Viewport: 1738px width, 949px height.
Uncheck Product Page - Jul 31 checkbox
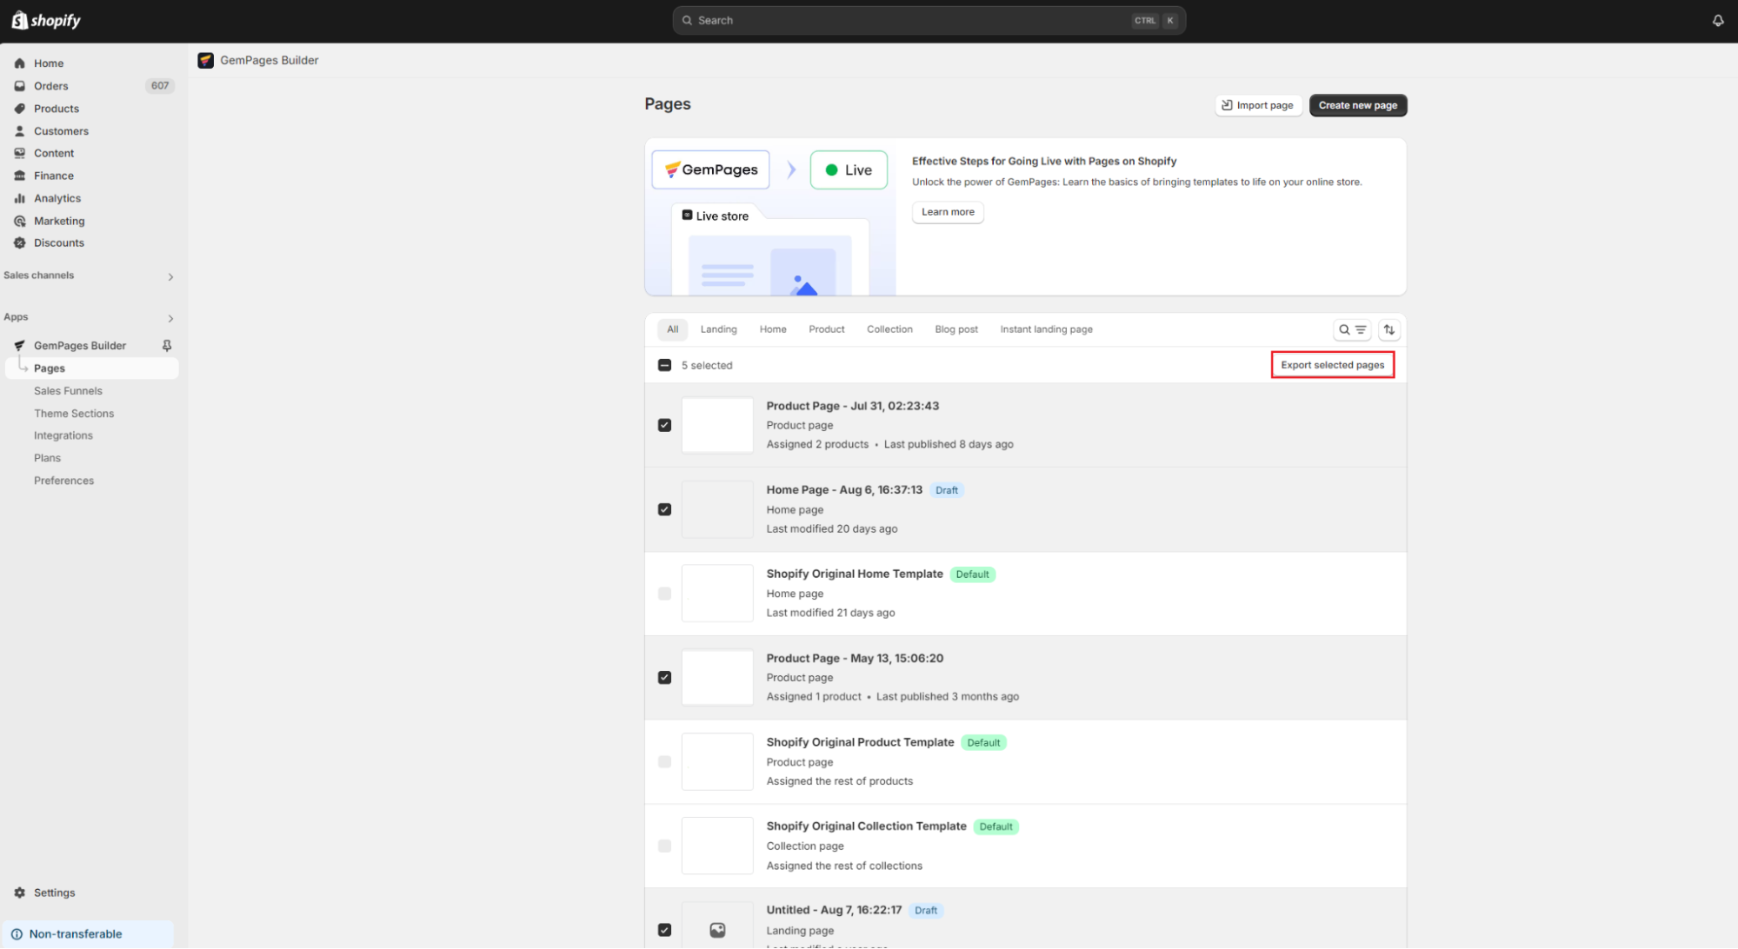click(x=664, y=425)
